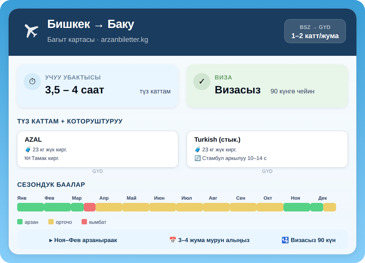Image resolution: width=365 pixels, height=263 pixels.
Task: Click the AZAL meal plate icon
Action: pos(27,158)
